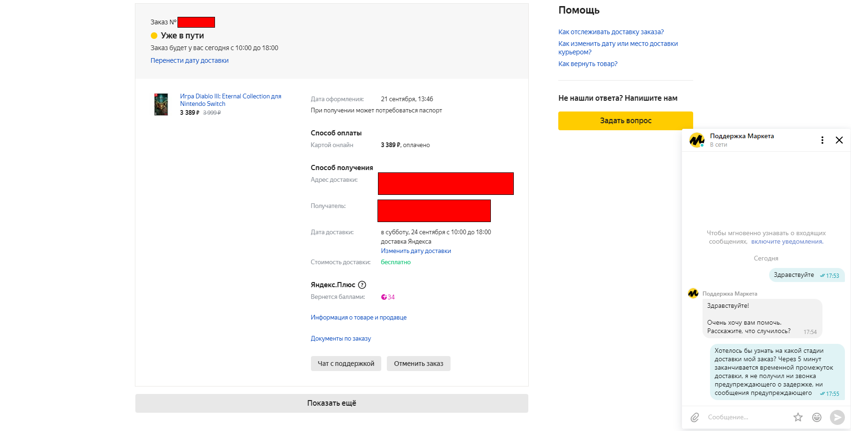
Task: Click the Плюс points value 34
Action: [x=388, y=297]
